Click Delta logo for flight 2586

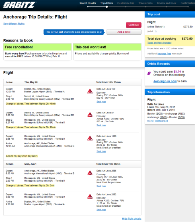[x=90, y=173]
